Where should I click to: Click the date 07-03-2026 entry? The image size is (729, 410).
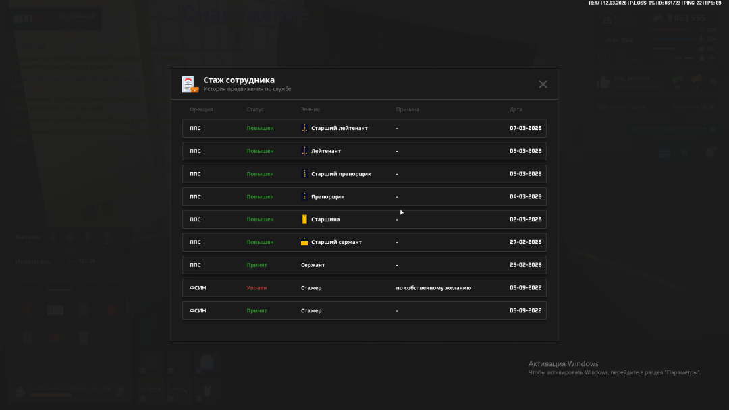click(525, 128)
